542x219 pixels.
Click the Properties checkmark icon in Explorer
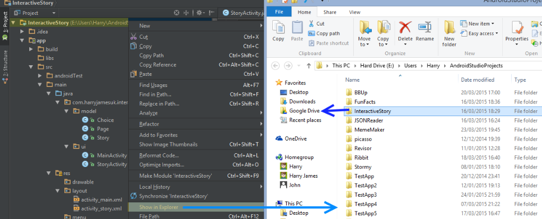click(x=517, y=28)
